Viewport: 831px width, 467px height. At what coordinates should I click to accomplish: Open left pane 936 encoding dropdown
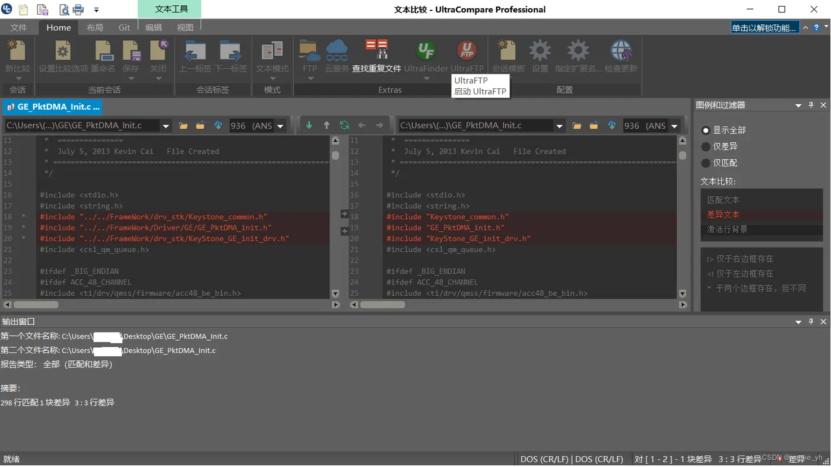[x=280, y=126]
